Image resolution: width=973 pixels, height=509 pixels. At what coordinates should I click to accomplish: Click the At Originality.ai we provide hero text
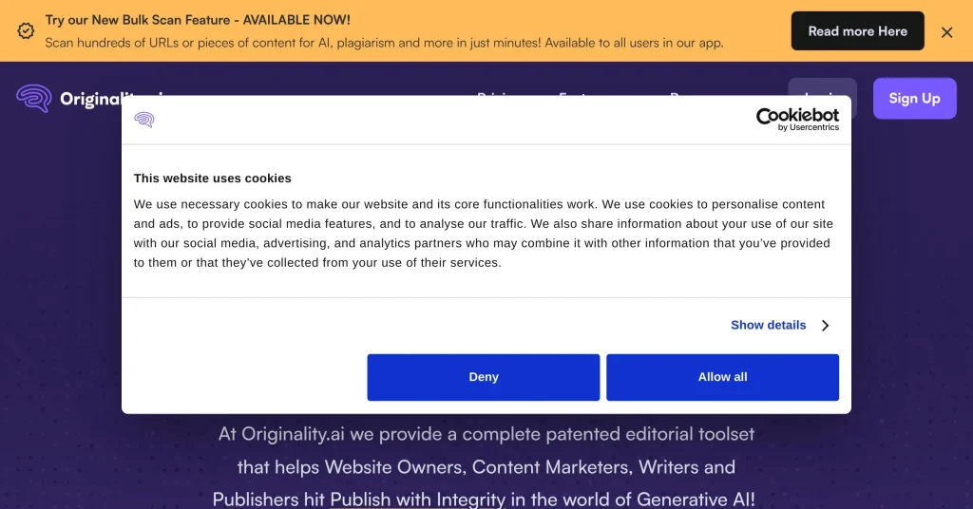[x=486, y=435]
